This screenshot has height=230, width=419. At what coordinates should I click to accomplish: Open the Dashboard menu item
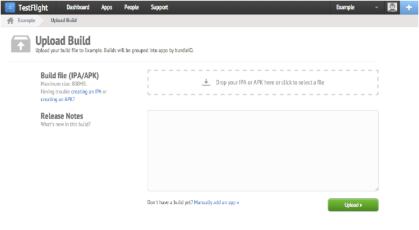tap(78, 7)
